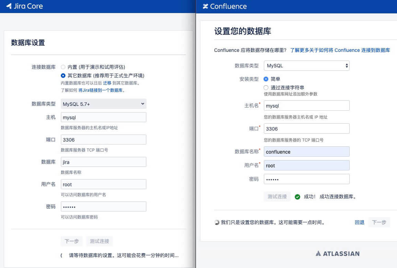This screenshot has width=397, height=268.
Task: Click the 使用数据库网址添加额外参数 hint
Action: [290, 94]
